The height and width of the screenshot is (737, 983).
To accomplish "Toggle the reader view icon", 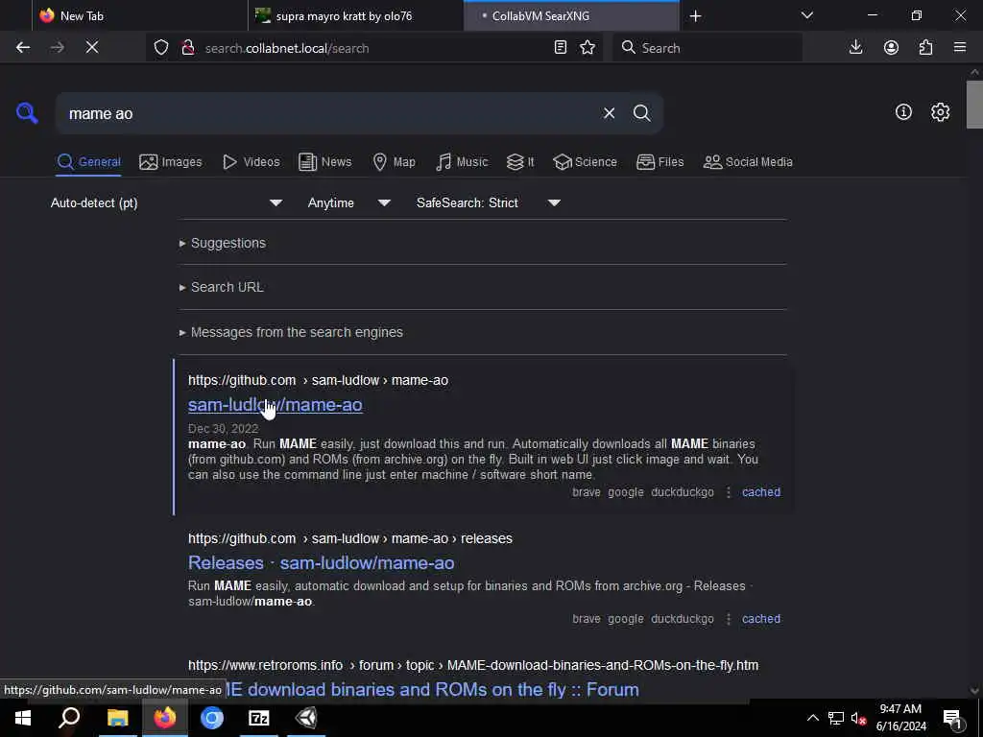I will coord(561,48).
